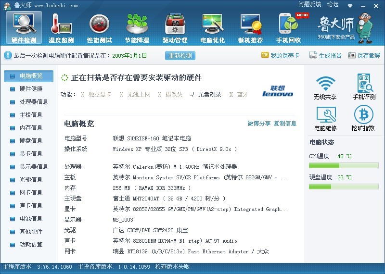Click the Celeron M 1.40GHz processor text
Viewport: 385px width, 274px height.
coord(175,167)
